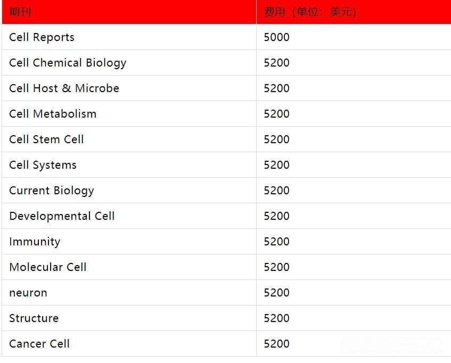
Task: Click the neuron journal entry
Action: tap(28, 293)
